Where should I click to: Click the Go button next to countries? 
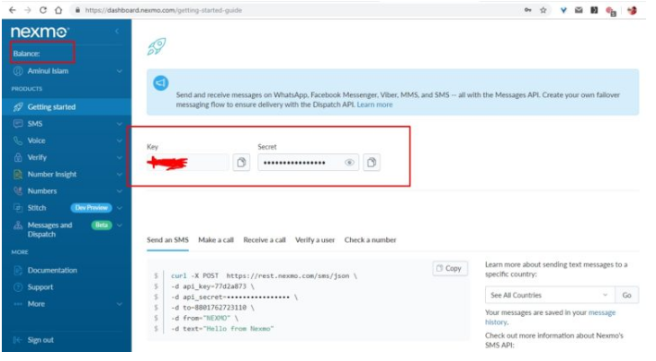tap(626, 295)
